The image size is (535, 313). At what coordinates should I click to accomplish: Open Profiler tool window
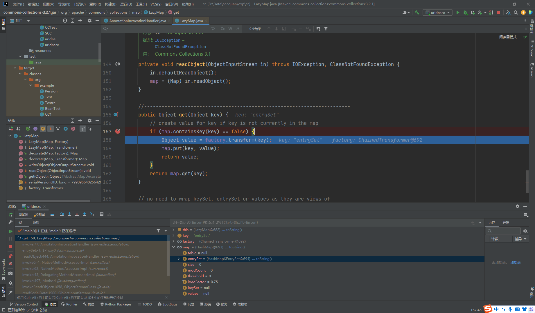(69, 304)
